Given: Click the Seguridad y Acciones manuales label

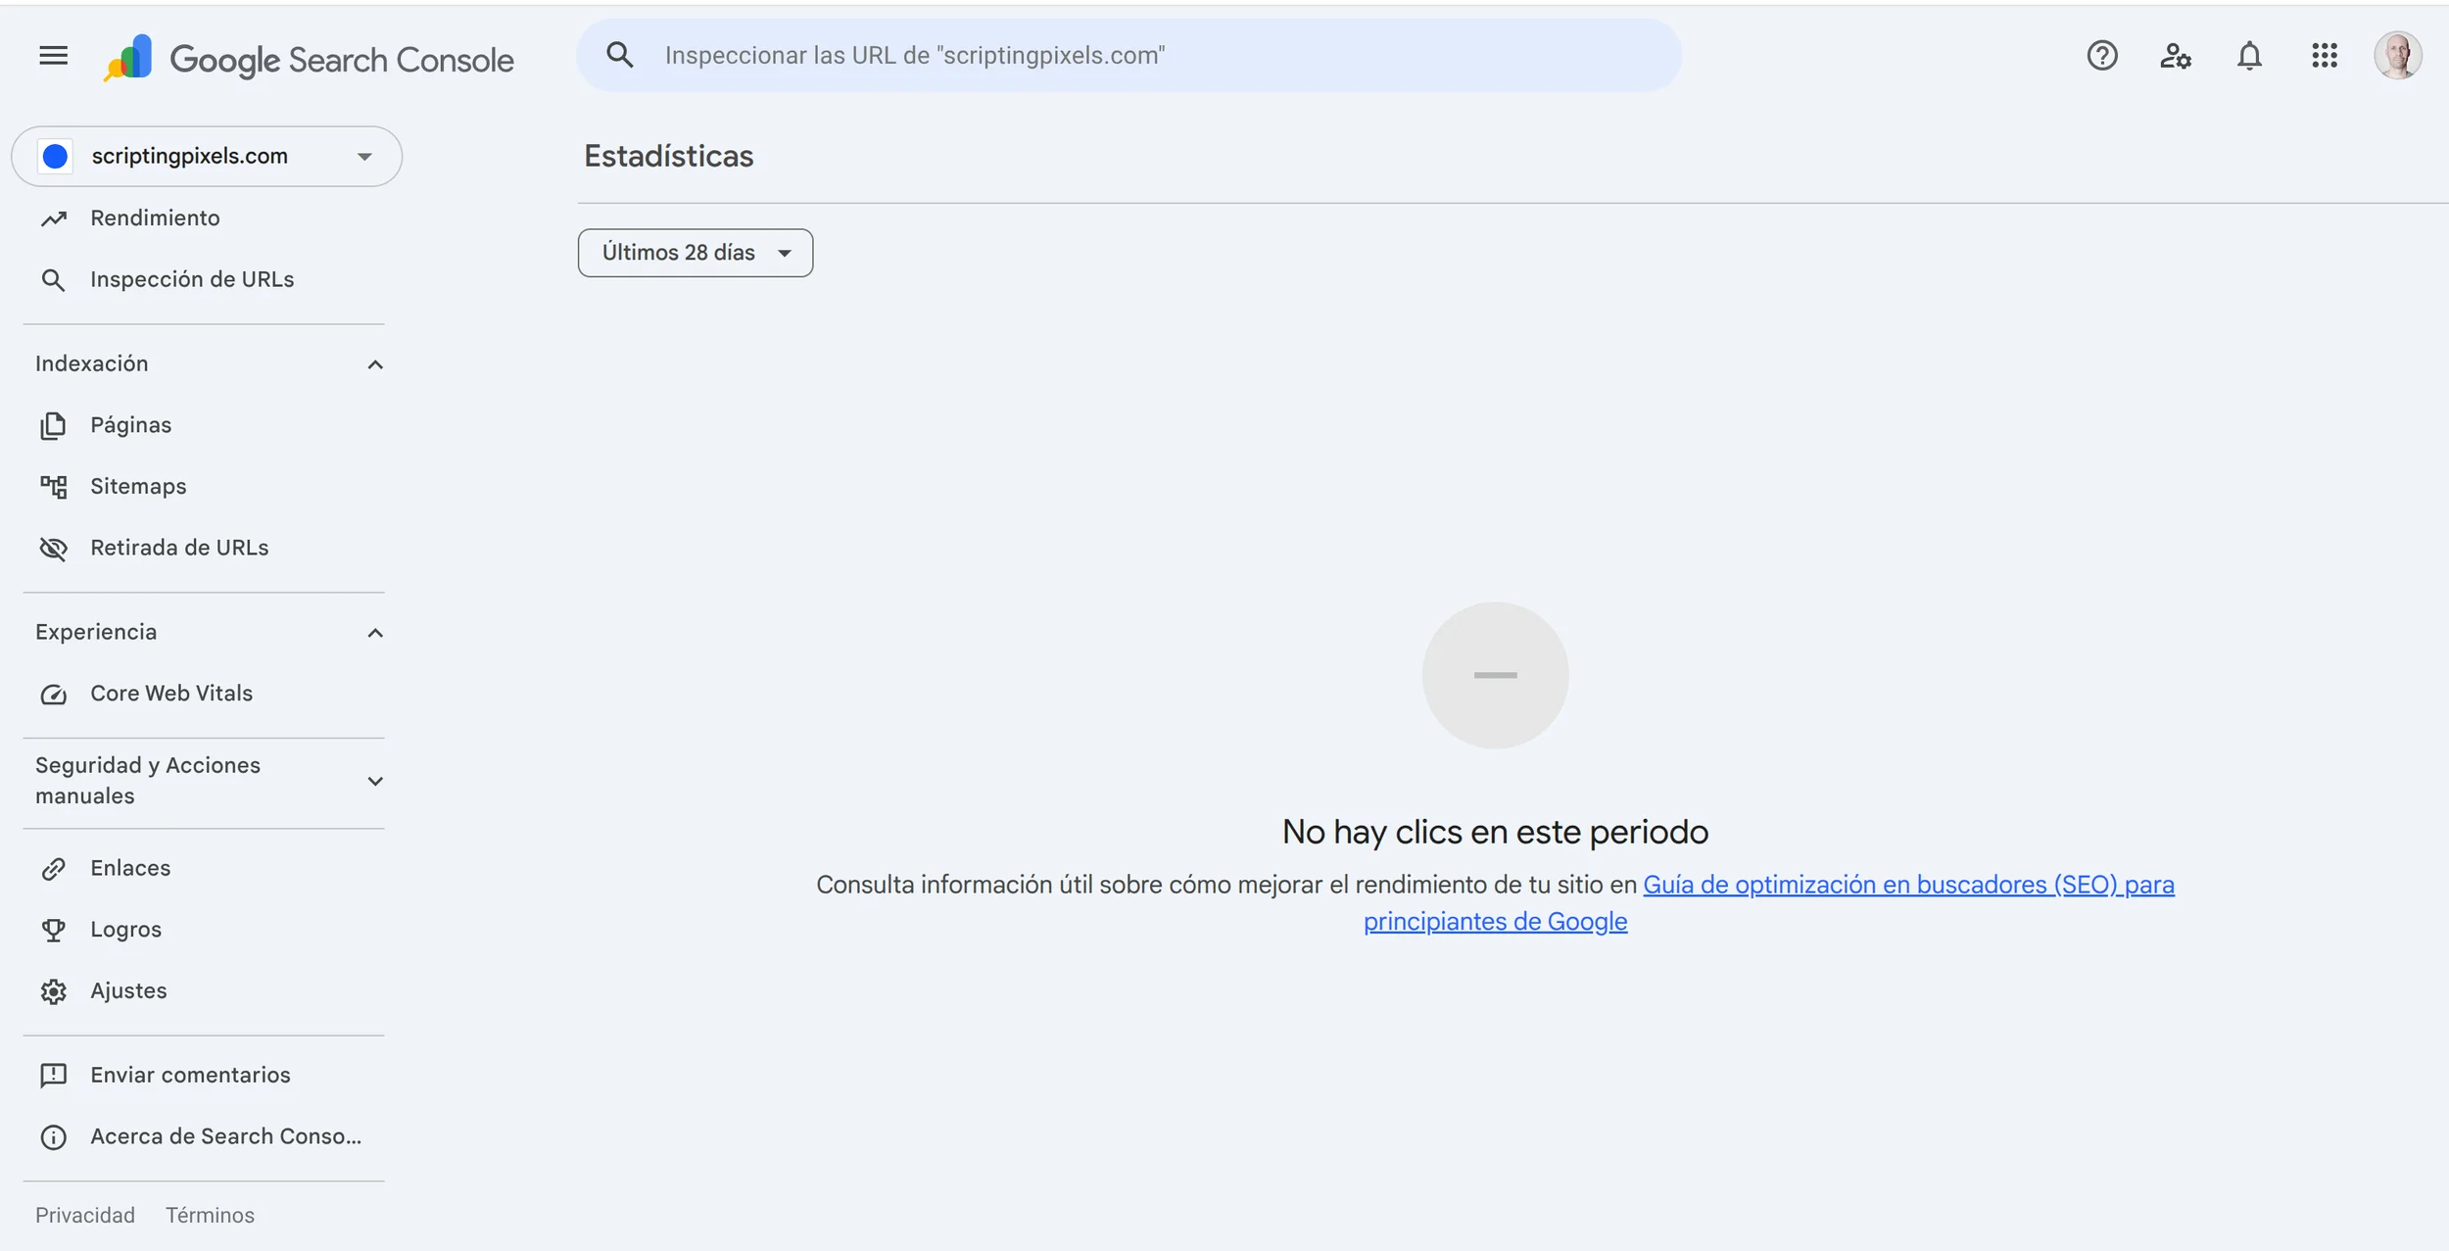Looking at the screenshot, I should click(x=148, y=781).
